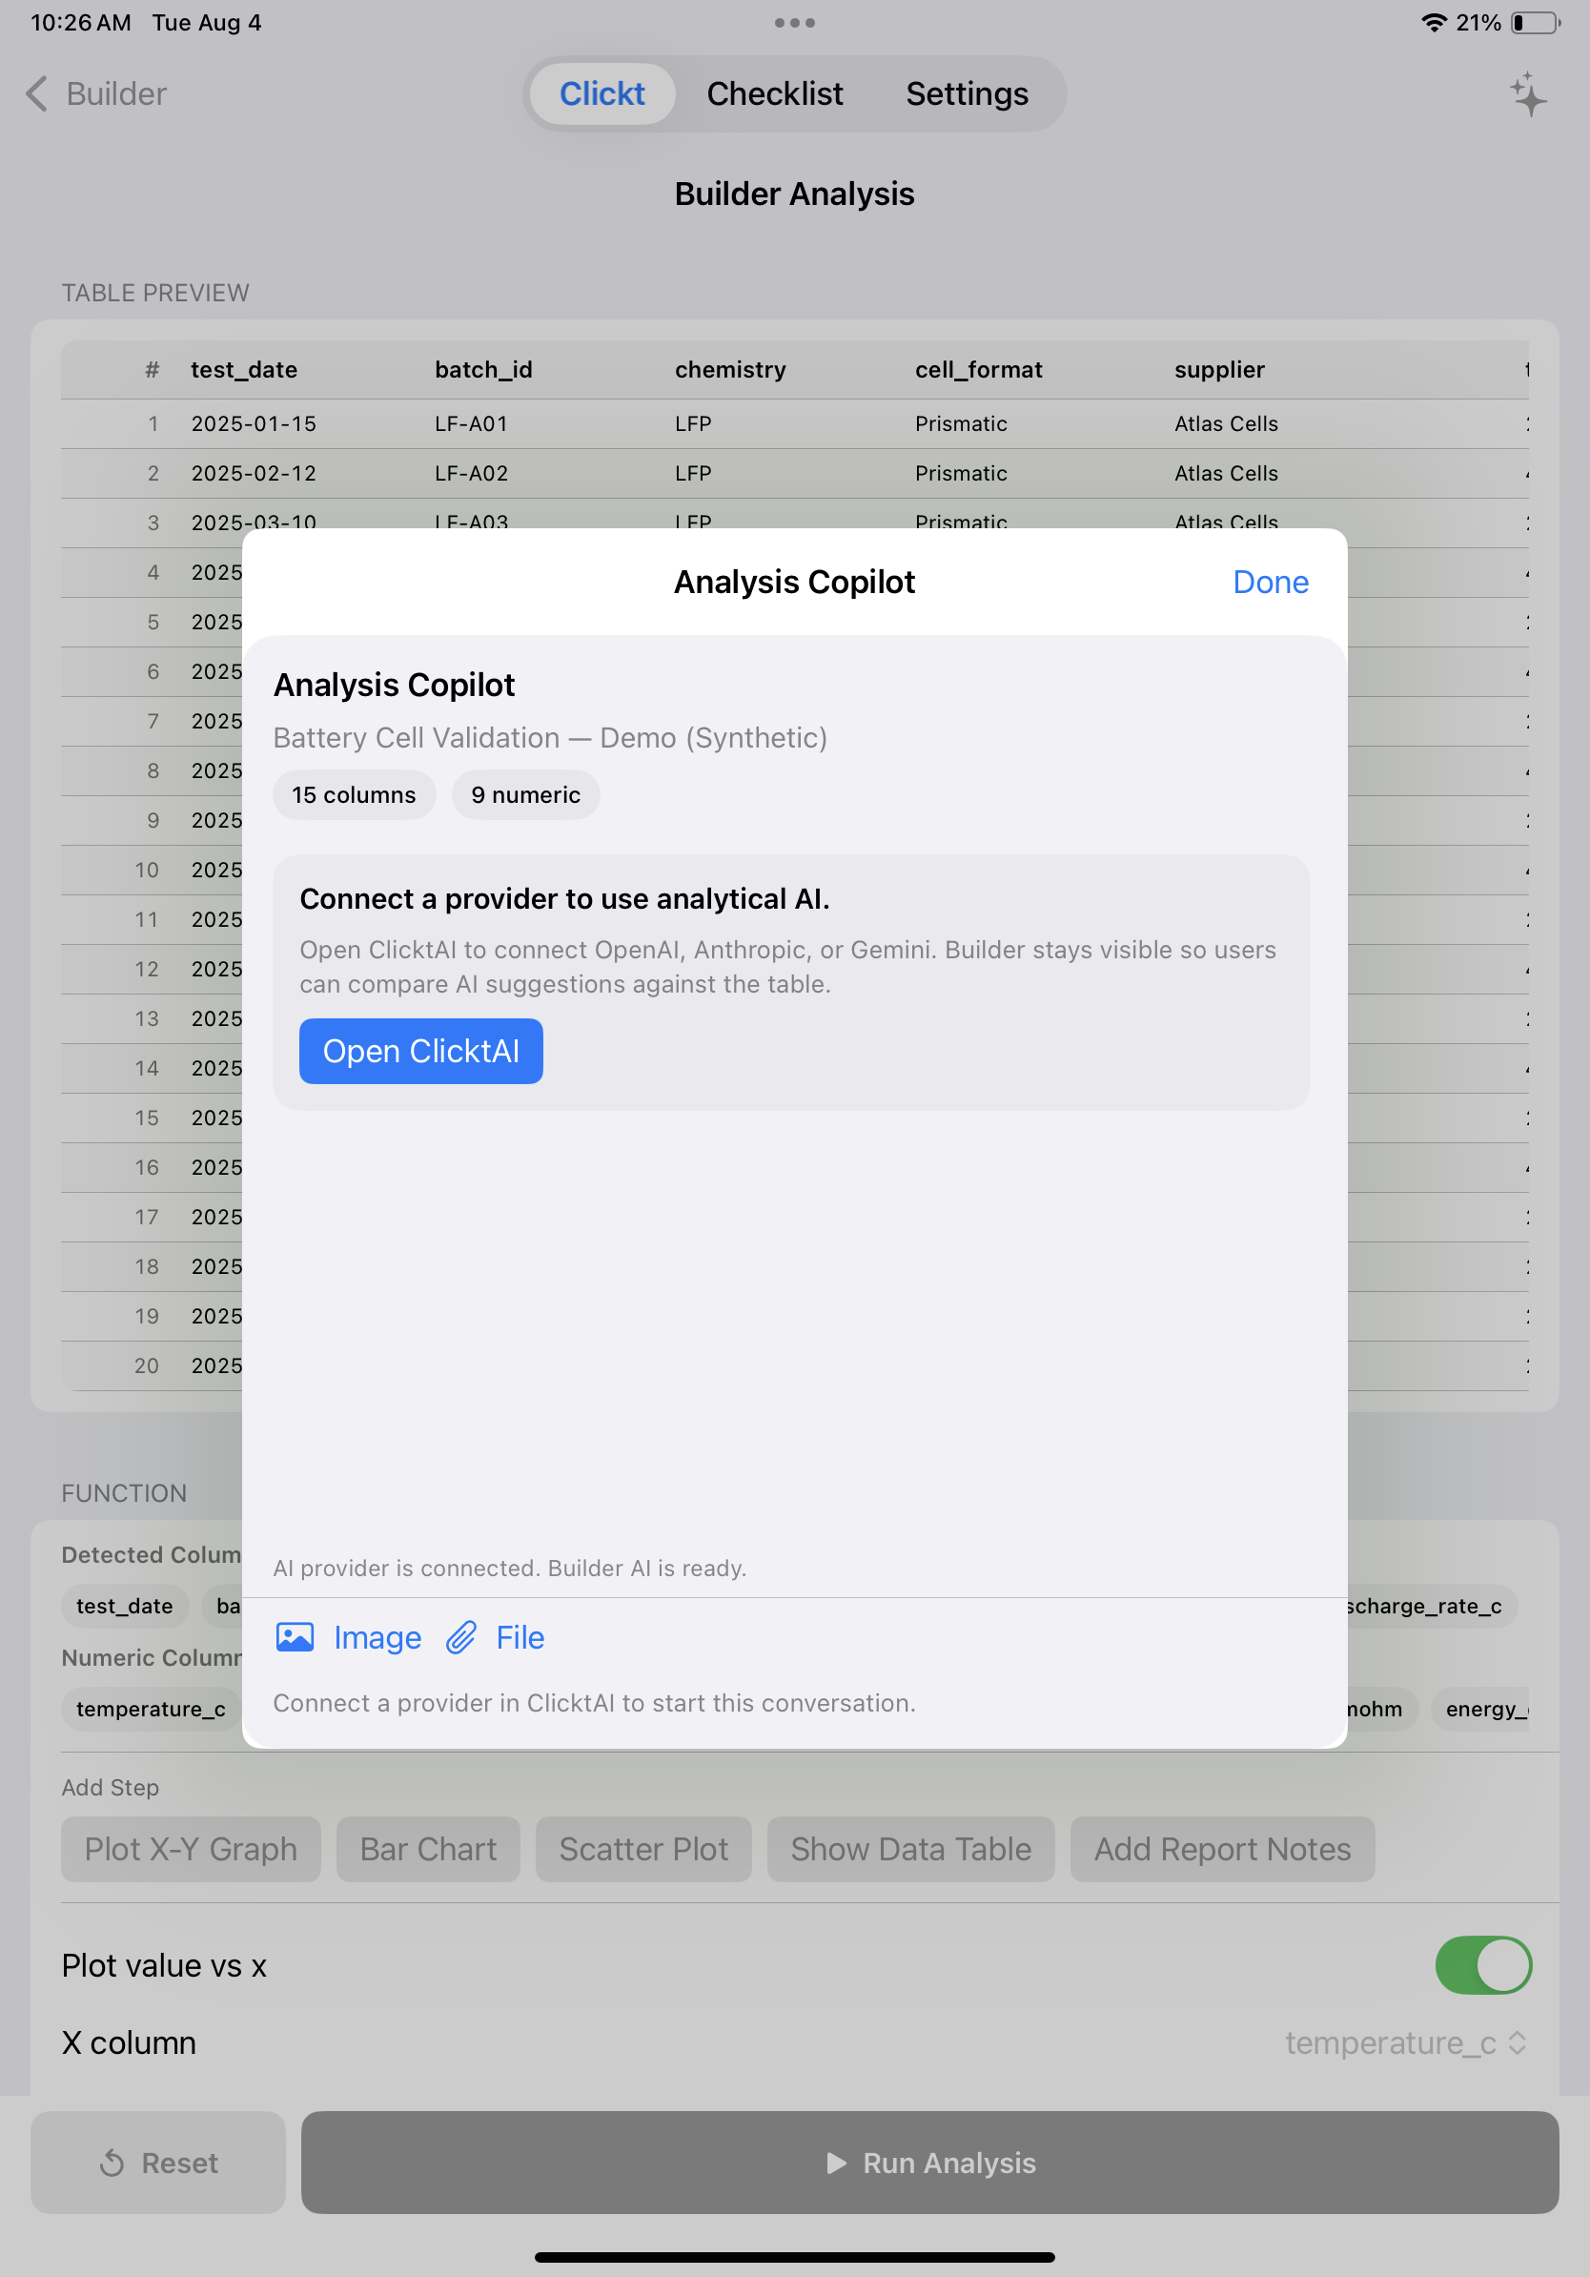Viewport: 1590px width, 2277px height.
Task: Tap the Atlas Cells cell in row 1
Action: point(1226,424)
